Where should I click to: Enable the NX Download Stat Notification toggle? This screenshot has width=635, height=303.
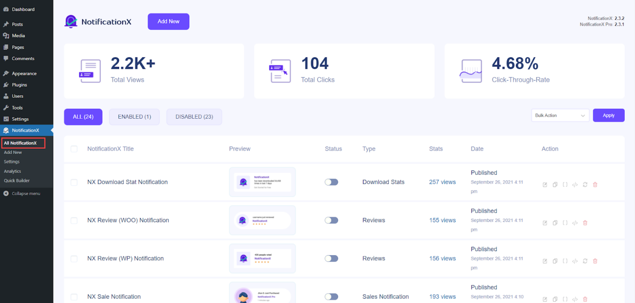pos(331,182)
